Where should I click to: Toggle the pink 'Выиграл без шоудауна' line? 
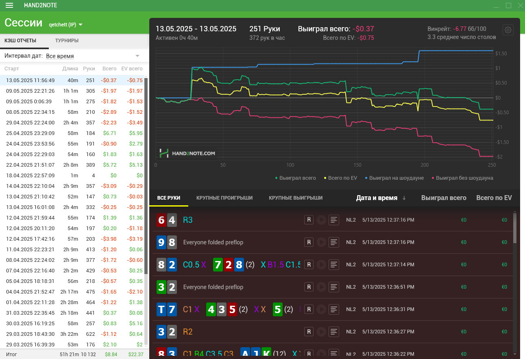[x=462, y=178]
